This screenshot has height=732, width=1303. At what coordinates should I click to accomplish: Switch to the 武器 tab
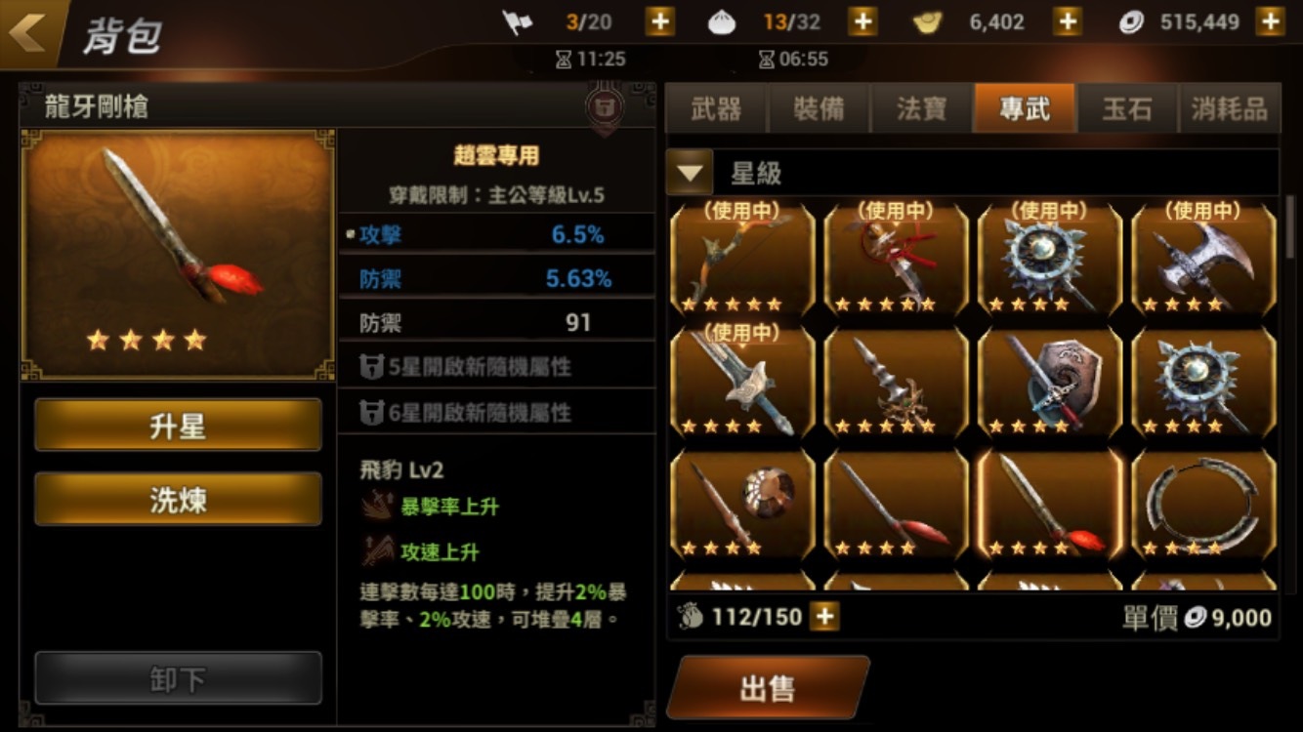tap(716, 108)
